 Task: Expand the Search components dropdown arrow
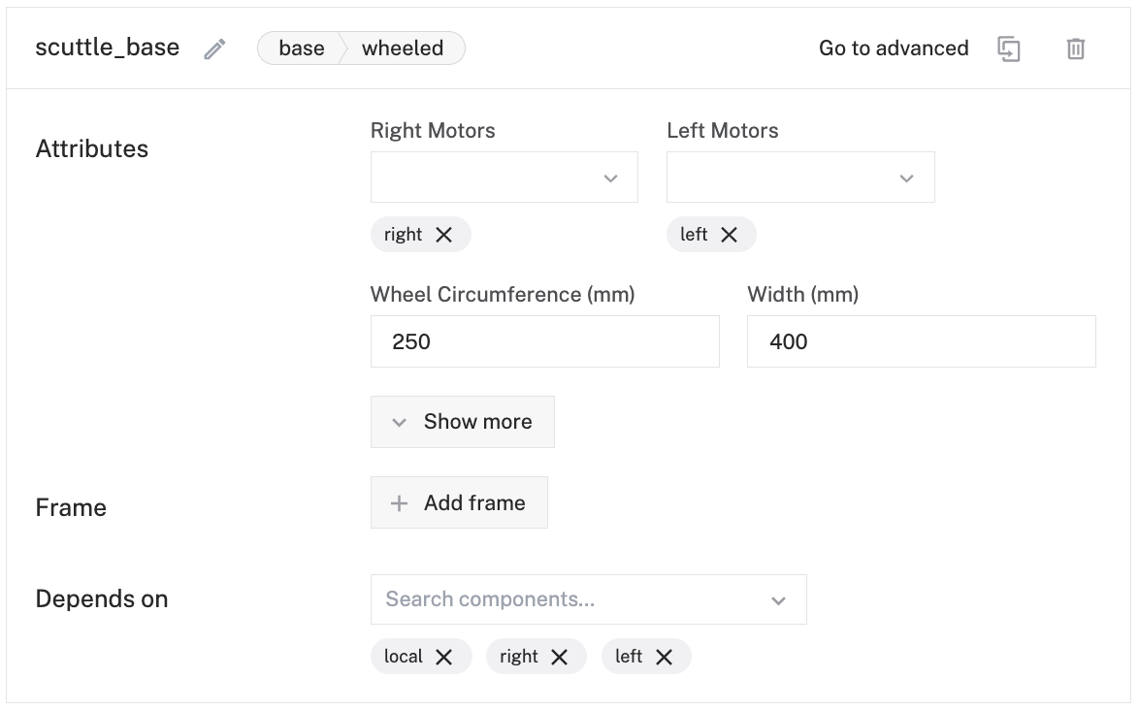click(778, 600)
